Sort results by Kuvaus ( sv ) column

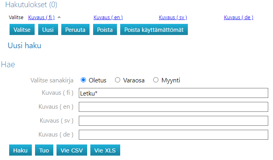[x=173, y=18]
